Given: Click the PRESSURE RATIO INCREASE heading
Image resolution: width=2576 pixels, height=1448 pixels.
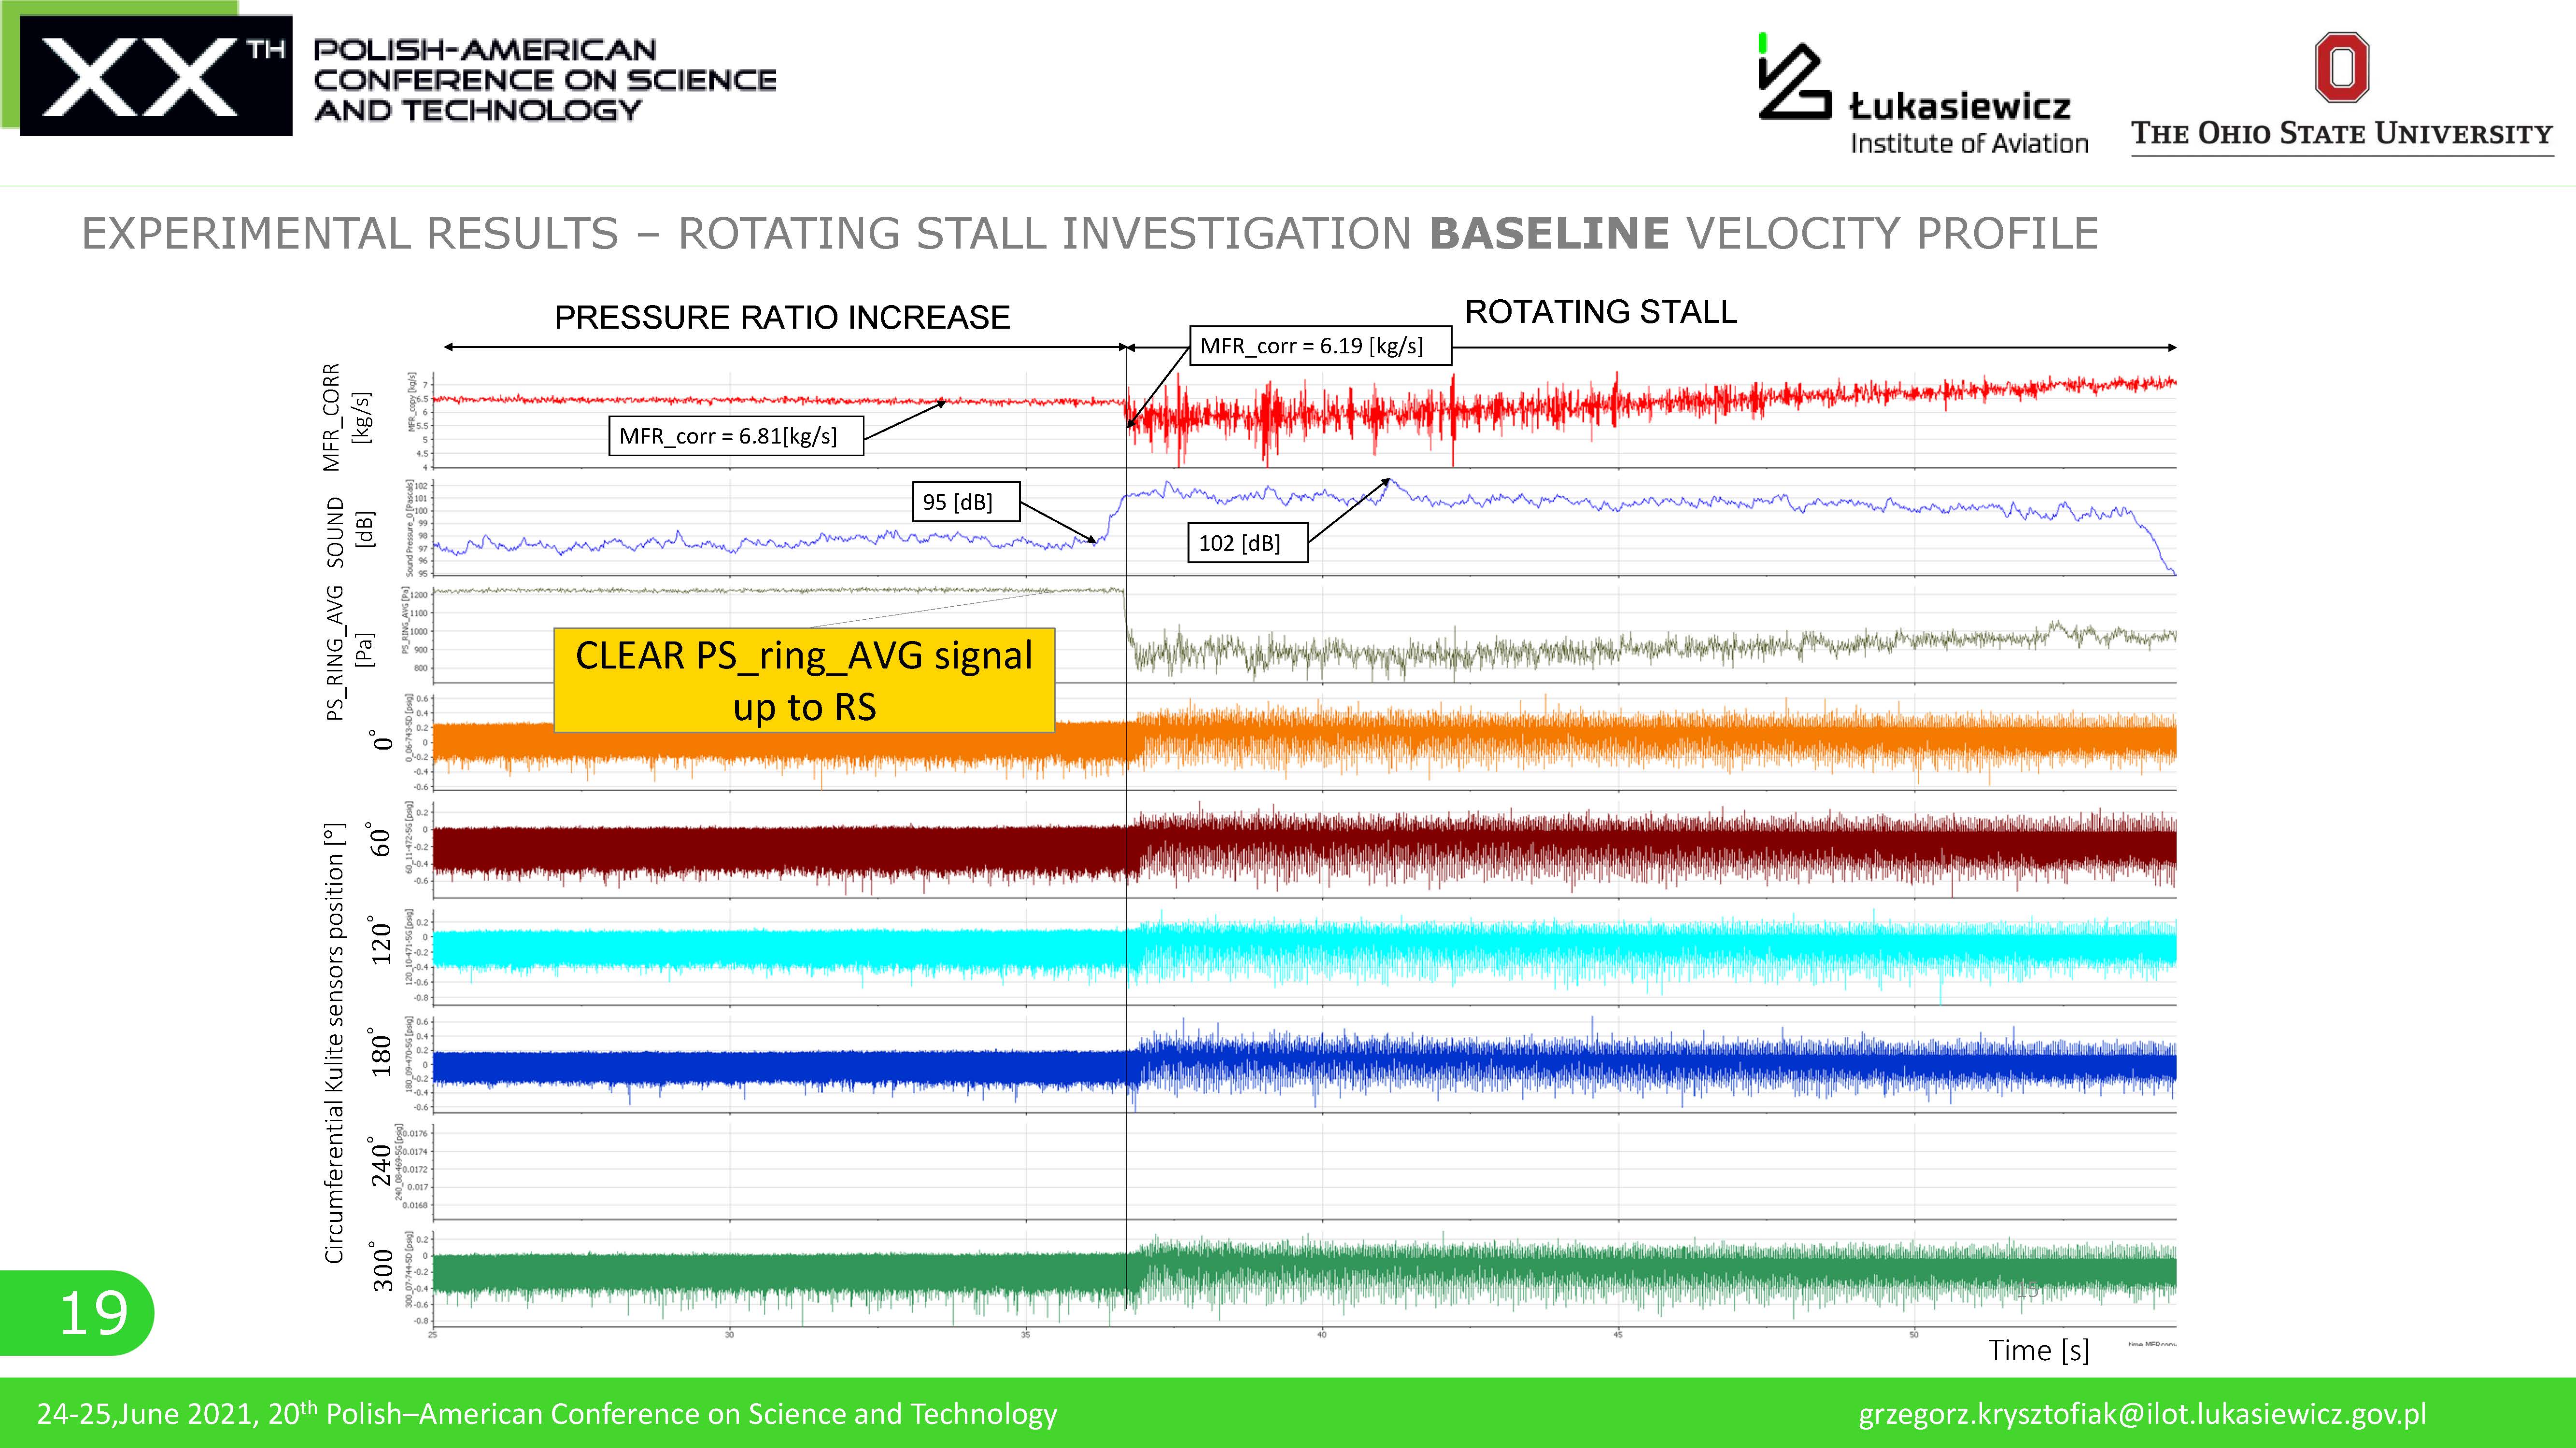Looking at the screenshot, I should [x=782, y=318].
